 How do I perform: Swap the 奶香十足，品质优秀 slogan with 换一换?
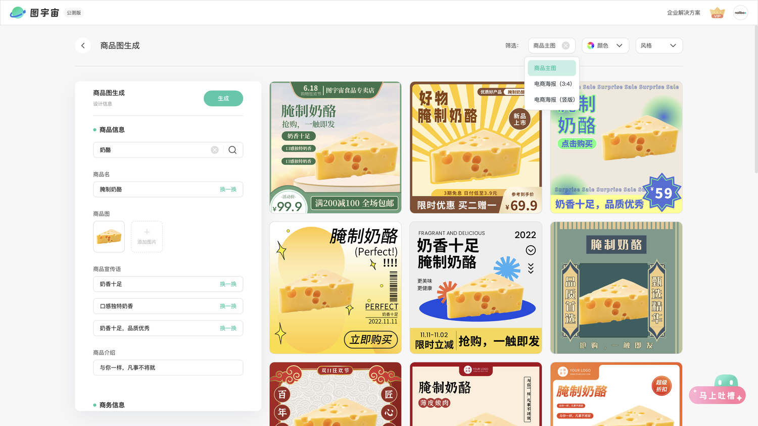(x=228, y=328)
